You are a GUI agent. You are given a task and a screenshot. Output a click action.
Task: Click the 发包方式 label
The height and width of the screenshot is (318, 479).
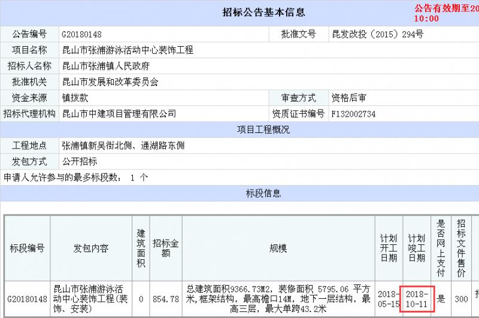pyautogui.click(x=29, y=161)
